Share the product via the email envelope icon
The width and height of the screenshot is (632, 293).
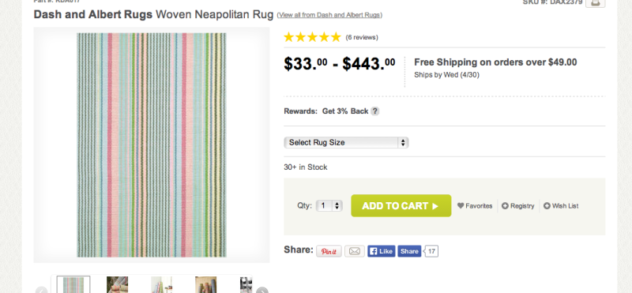(x=354, y=251)
